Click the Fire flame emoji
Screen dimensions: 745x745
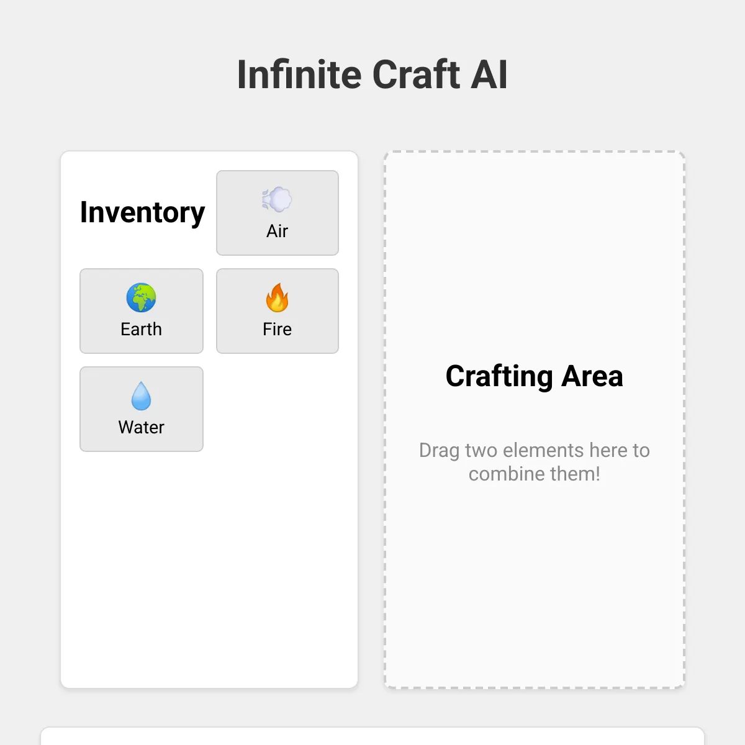[277, 298]
